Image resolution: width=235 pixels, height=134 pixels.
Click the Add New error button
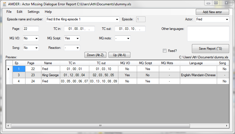(212, 12)
